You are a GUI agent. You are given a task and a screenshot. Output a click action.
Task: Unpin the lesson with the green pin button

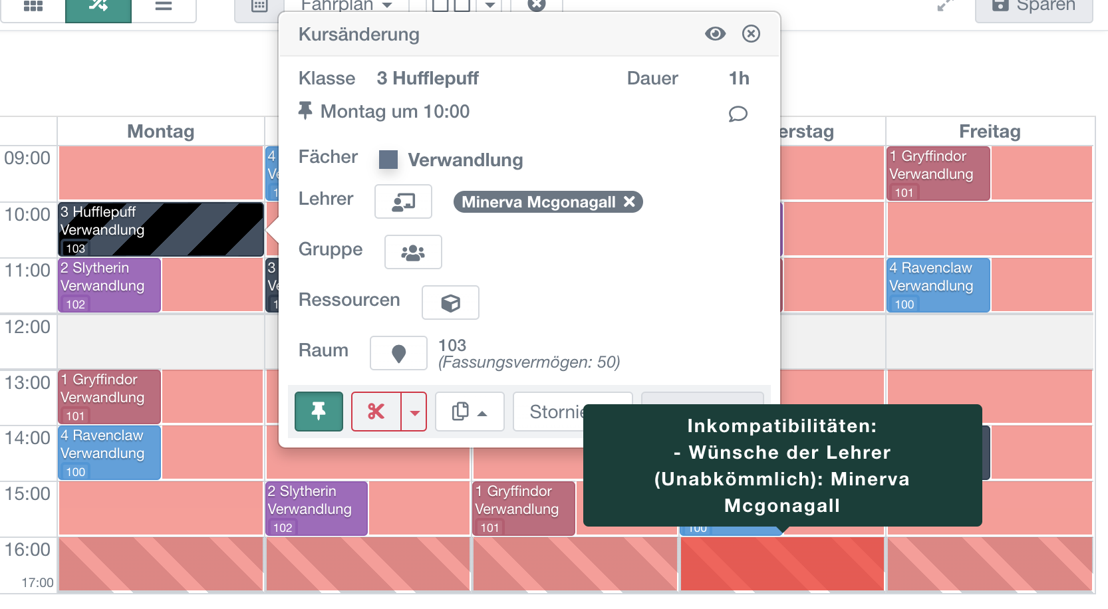coord(319,412)
